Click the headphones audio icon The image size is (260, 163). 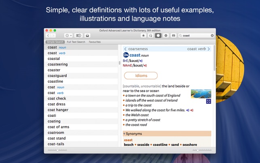[x=150, y=35]
